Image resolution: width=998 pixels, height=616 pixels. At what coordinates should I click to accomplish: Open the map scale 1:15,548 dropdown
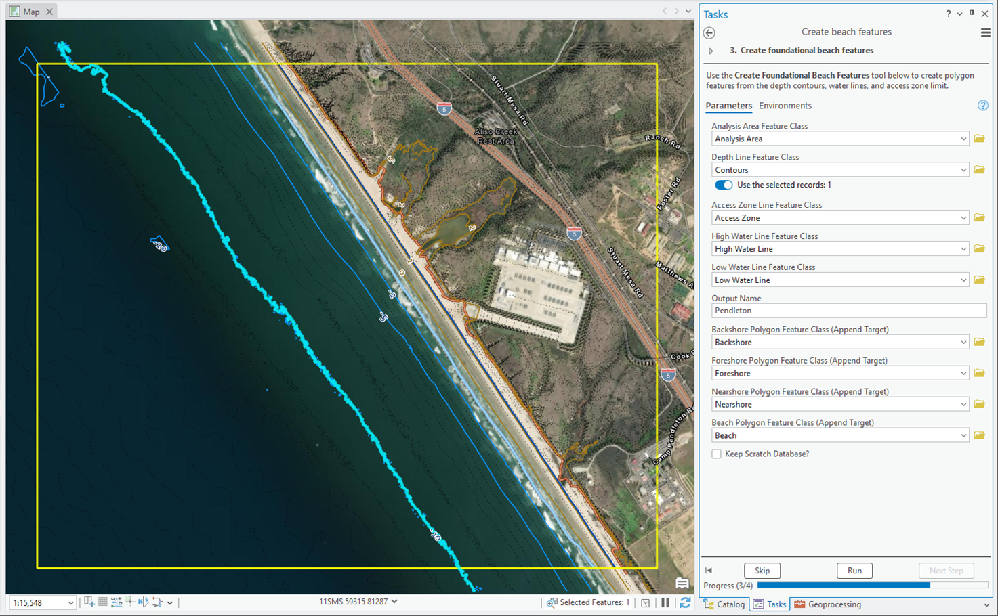(x=70, y=602)
